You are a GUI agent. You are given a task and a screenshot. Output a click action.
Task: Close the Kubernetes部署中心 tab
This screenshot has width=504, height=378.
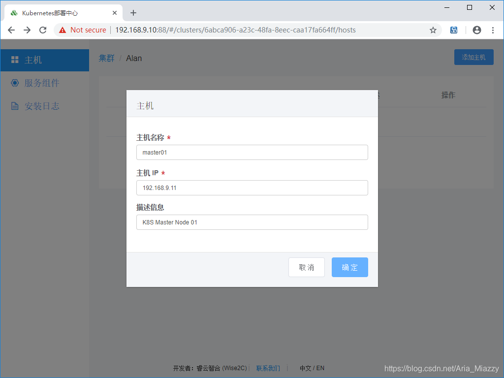pos(114,13)
